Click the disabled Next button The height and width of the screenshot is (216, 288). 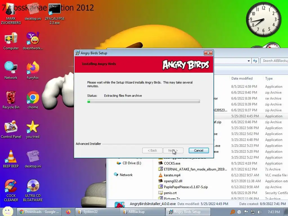173,150
